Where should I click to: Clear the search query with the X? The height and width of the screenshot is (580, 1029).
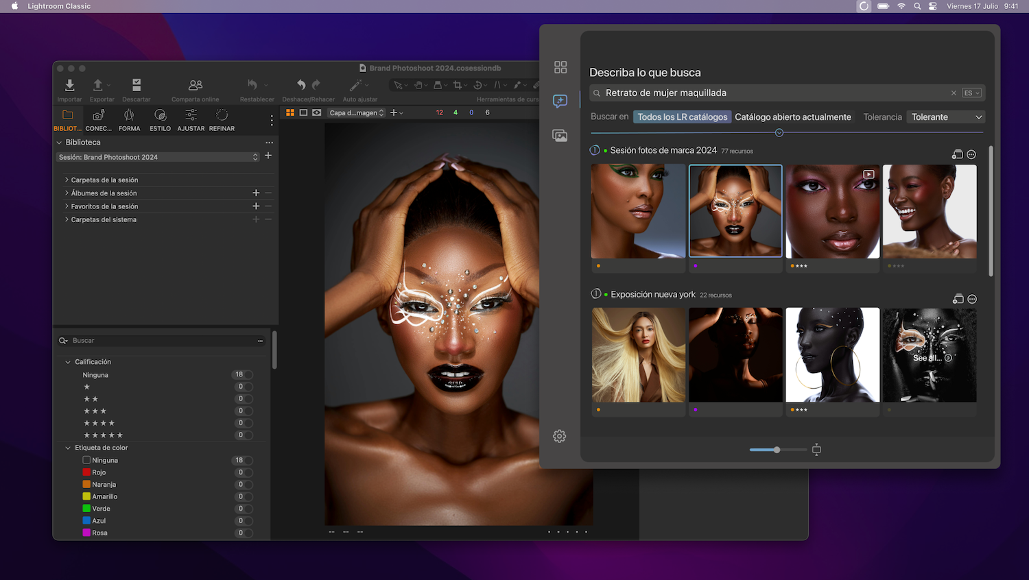(954, 93)
